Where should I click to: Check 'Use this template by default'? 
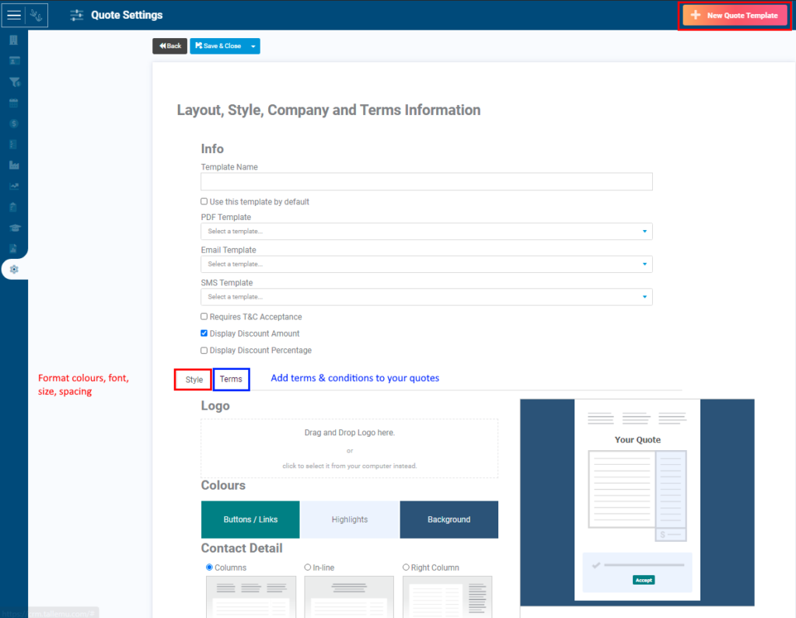(x=204, y=201)
